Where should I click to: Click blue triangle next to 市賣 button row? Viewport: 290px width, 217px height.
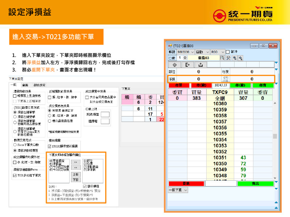click(276, 84)
